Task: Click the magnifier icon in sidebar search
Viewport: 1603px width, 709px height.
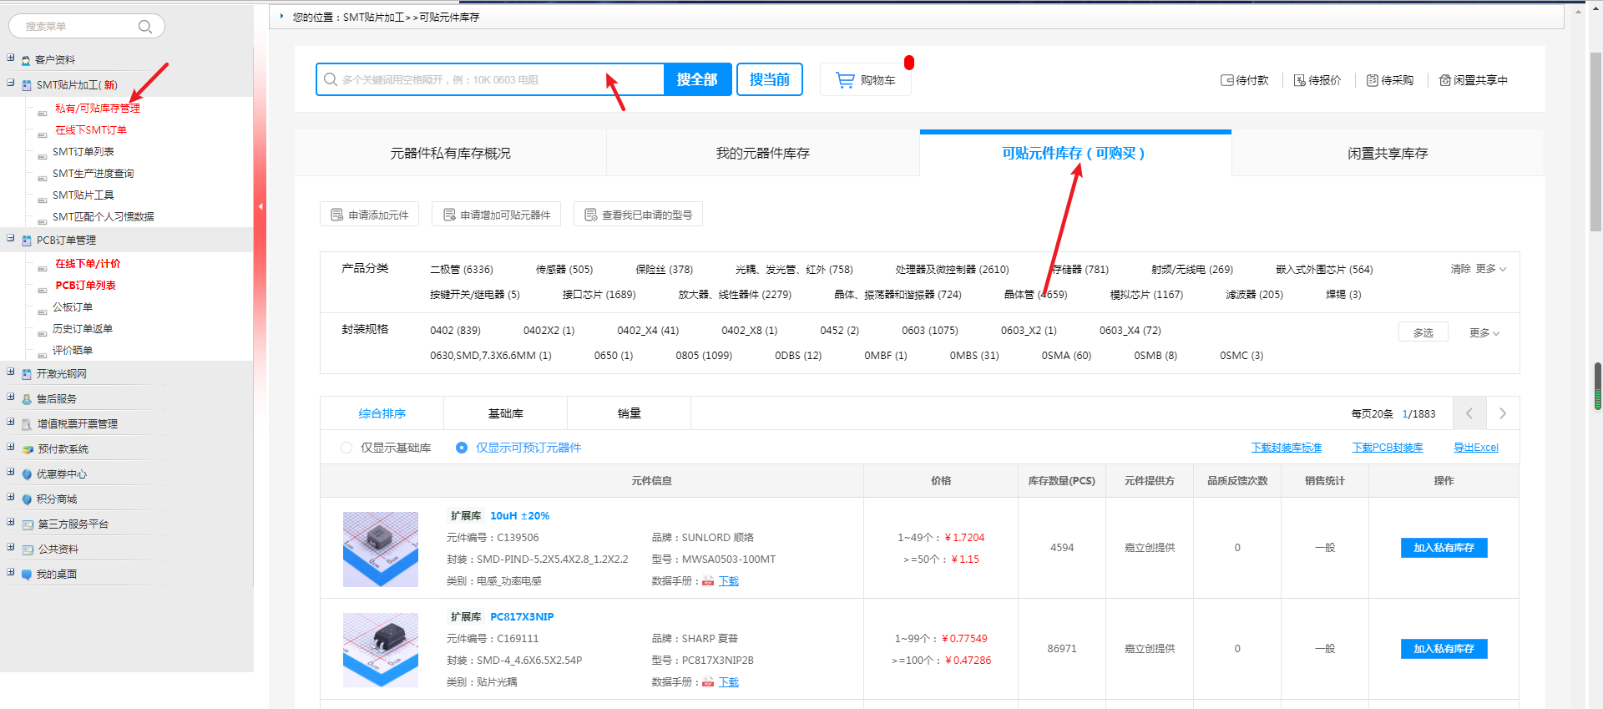Action: pos(144,27)
